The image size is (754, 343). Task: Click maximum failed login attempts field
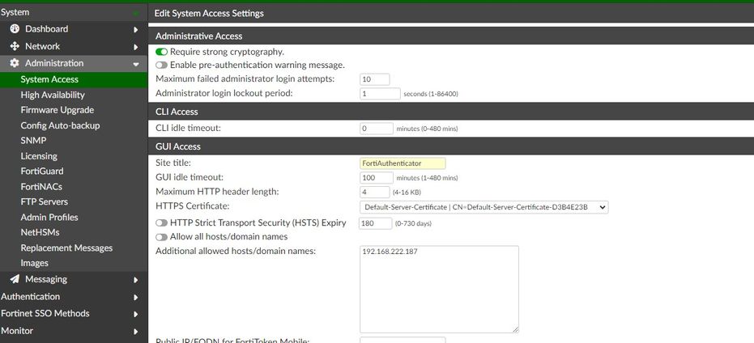coord(375,80)
